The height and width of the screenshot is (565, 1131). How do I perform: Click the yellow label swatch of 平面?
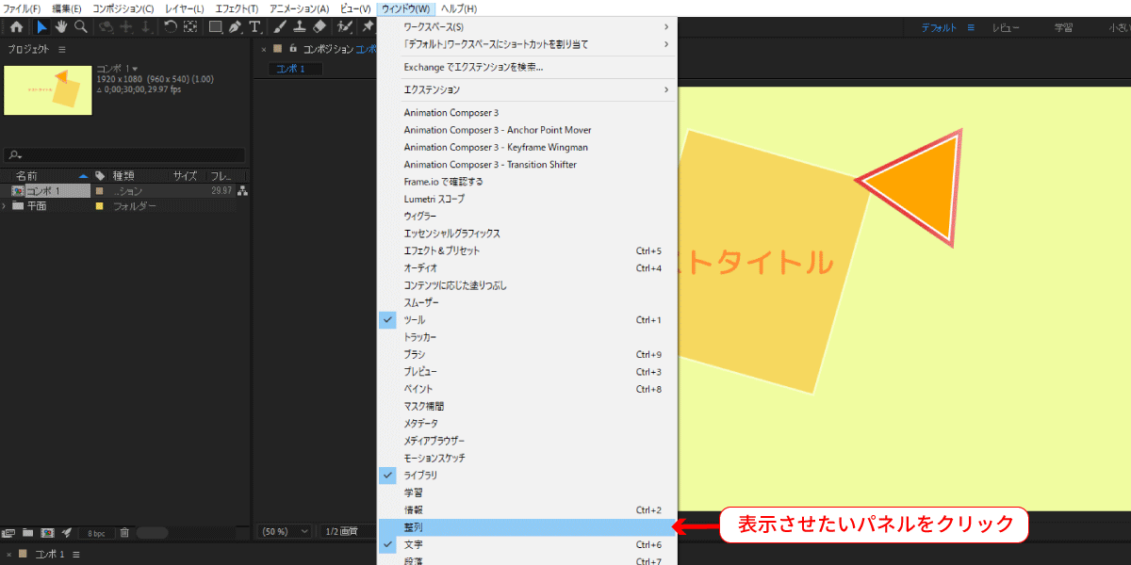(x=99, y=206)
